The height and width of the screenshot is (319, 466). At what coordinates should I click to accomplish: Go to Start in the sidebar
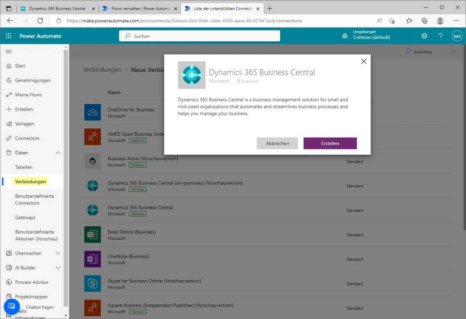pos(20,66)
